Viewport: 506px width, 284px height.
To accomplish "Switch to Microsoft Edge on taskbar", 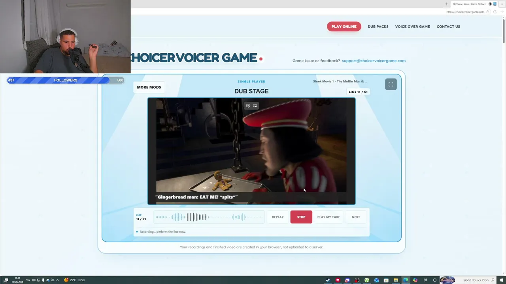I will 405,280.
